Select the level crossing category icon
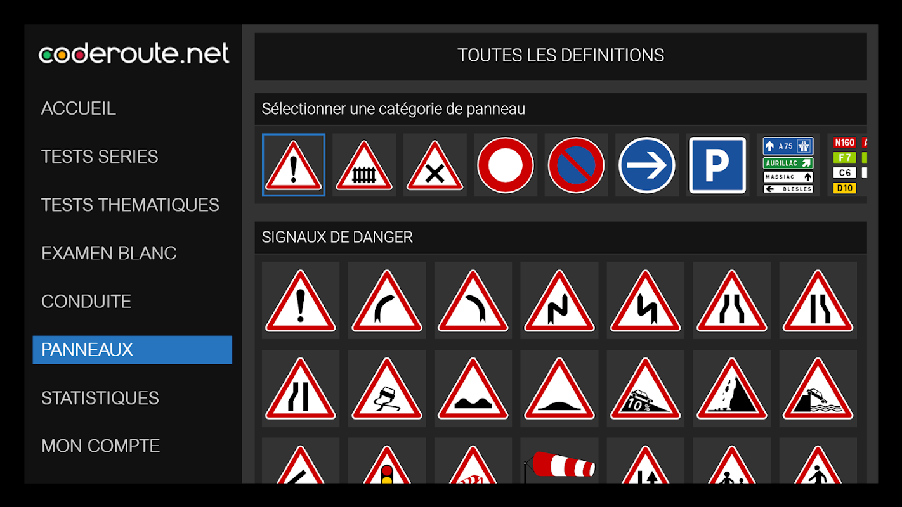Viewport: 902px width, 507px height. tap(364, 165)
